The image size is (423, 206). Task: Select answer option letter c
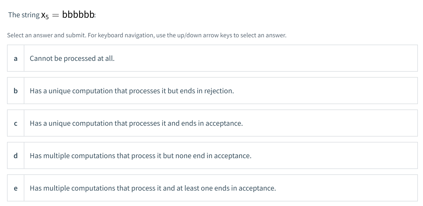pos(16,123)
